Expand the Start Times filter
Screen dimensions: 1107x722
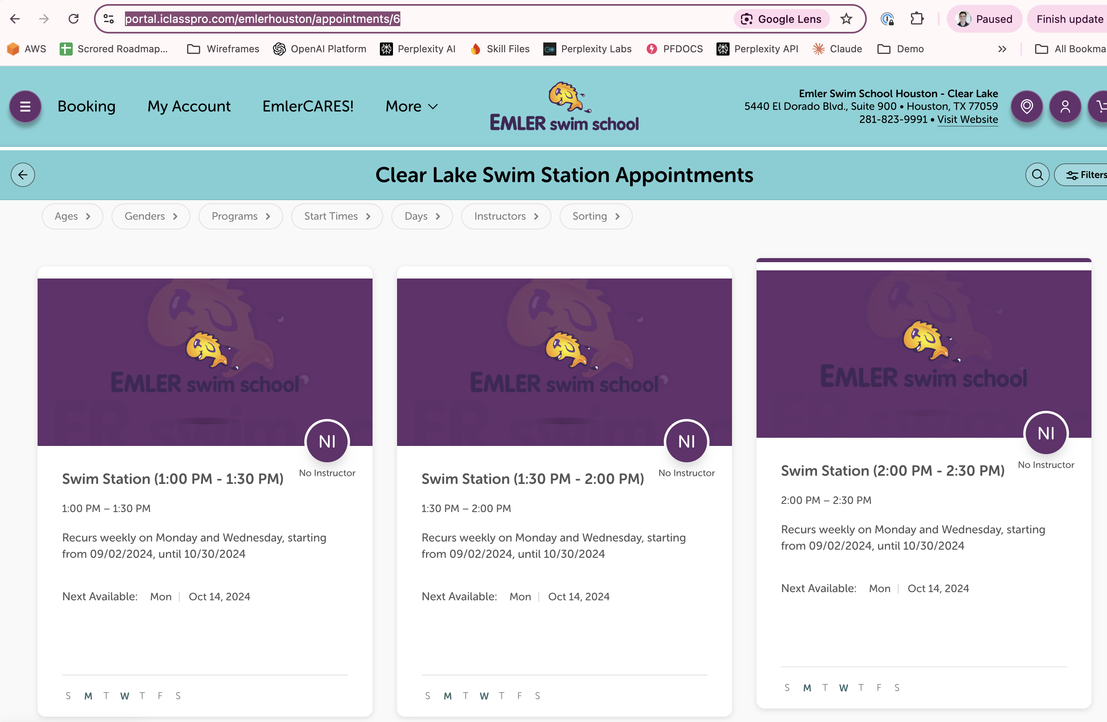pyautogui.click(x=337, y=216)
